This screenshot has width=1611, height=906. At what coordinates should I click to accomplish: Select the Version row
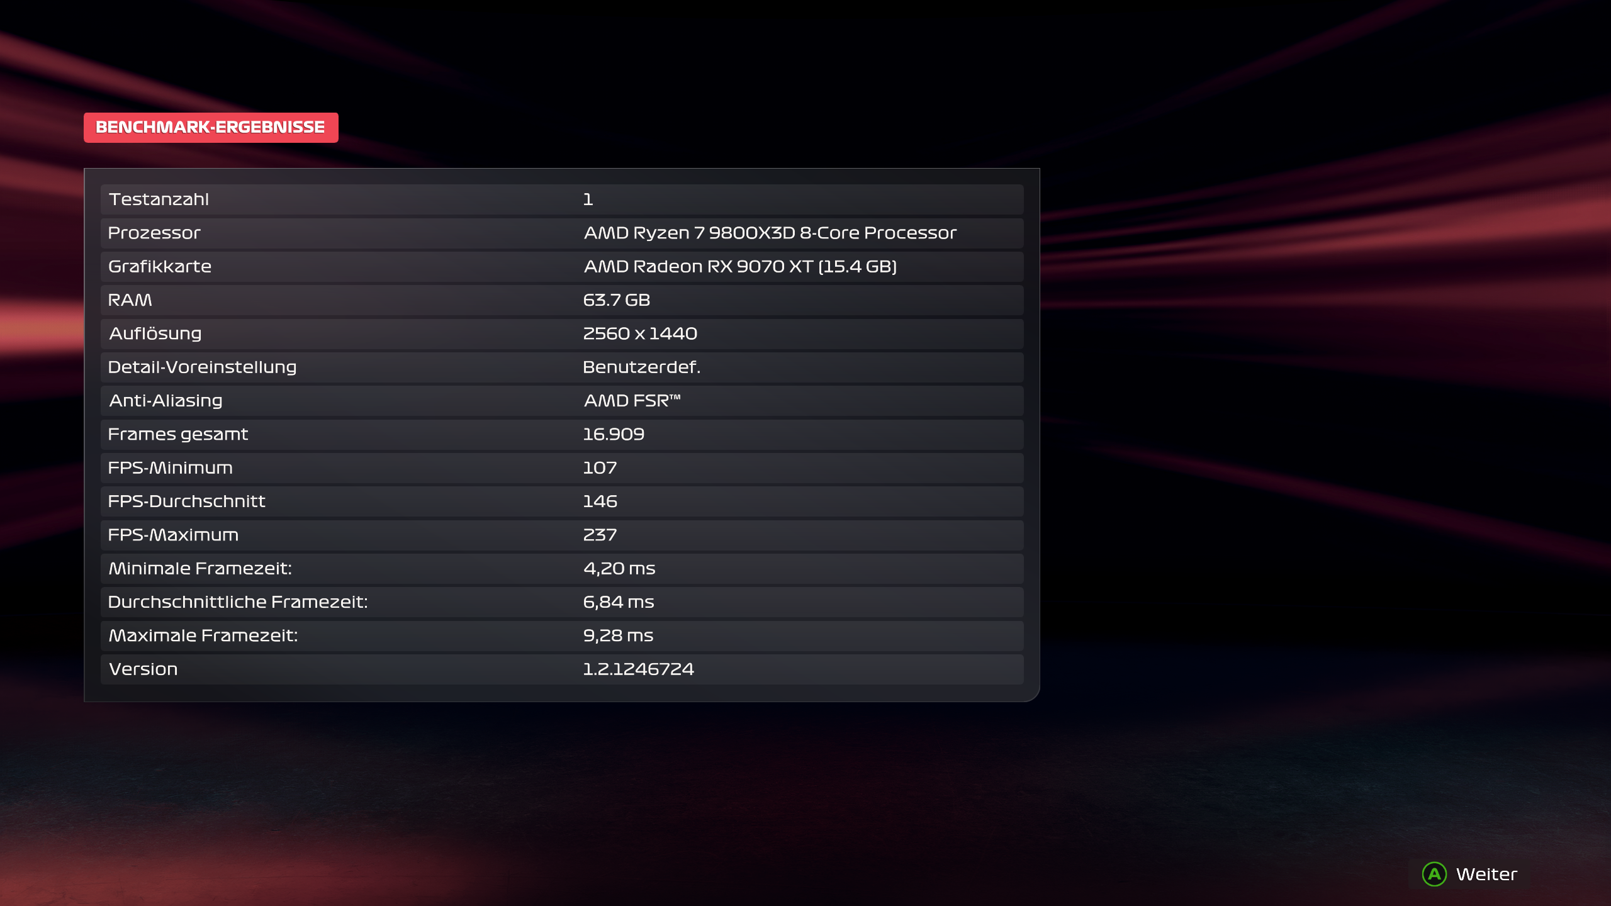tap(561, 669)
